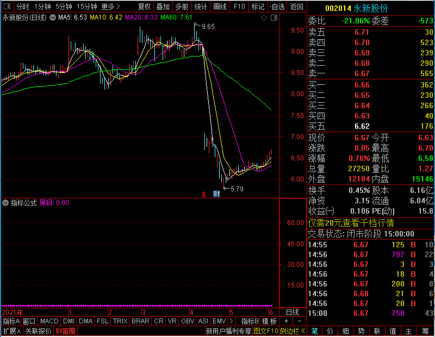Screen dimensions: 435x337
Task: Select the 势 trend tab
Action: pyautogui.click(x=361, y=331)
